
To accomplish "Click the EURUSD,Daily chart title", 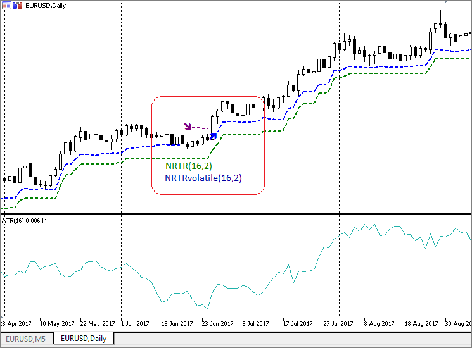I will pos(46,6).
